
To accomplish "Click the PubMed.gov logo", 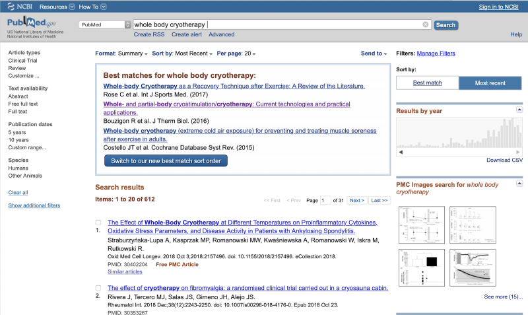I will click(30, 26).
